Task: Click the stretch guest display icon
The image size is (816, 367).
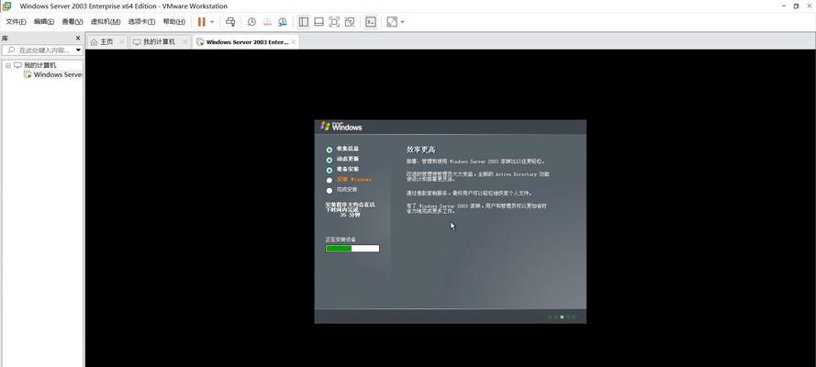Action: (392, 22)
